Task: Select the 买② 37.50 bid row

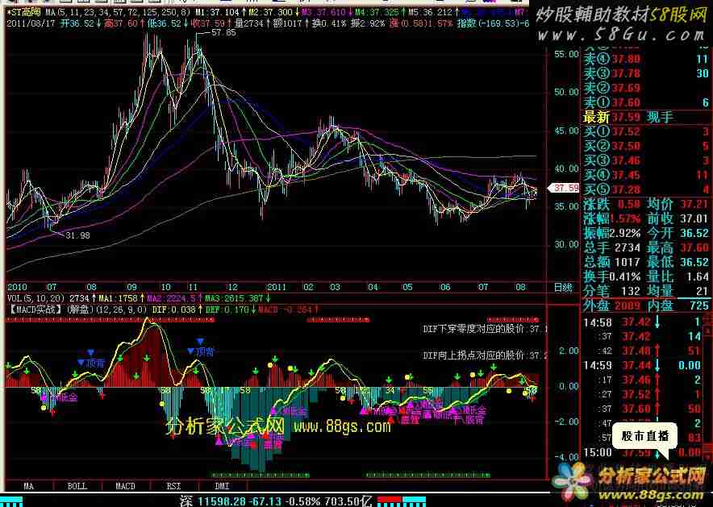Action: click(646, 146)
